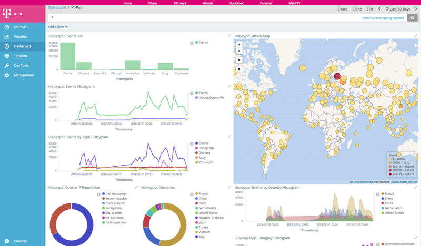Screen dimensions: 421x246
Task: Maximize the Honeypot Attack Map panel
Action: coord(415,36)
